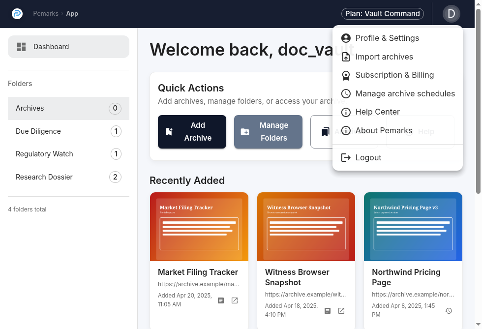The height and width of the screenshot is (329, 482).
Task: Click the Pemarks breadcrumb link
Action: coord(46,14)
